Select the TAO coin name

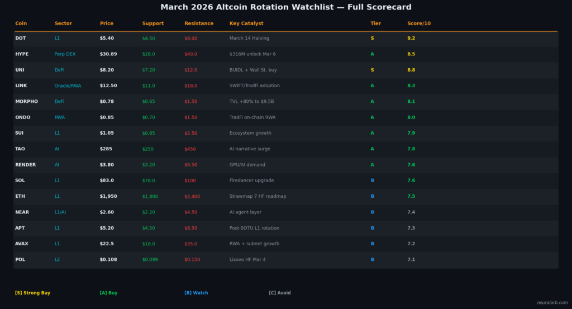point(20,149)
